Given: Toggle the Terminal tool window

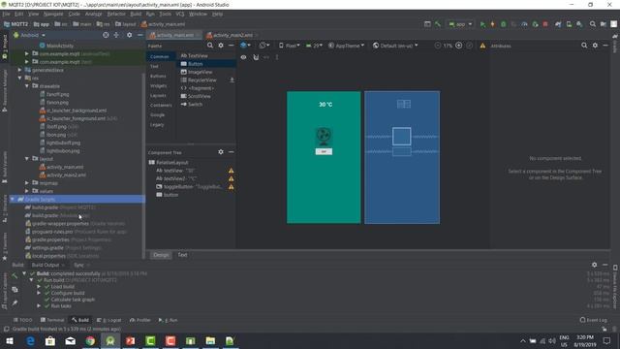Looking at the screenshot, I should (52, 320).
